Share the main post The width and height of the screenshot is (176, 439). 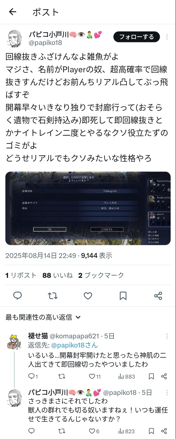[158, 296]
